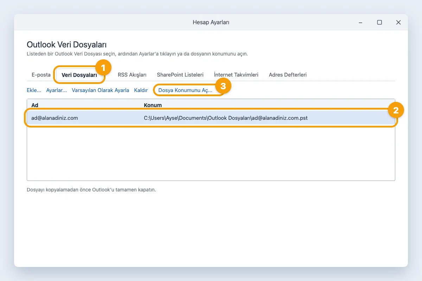Click the Ad column header
The height and width of the screenshot is (281, 422).
35,105
